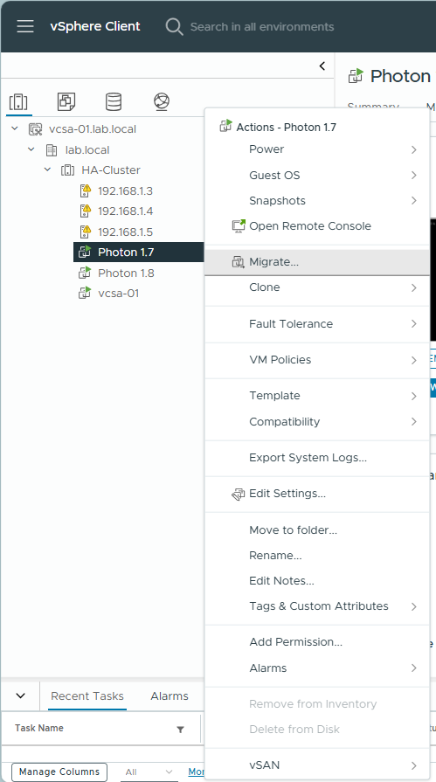Click VM icon of vcsa-01
The width and height of the screenshot is (436, 782).
pos(85,294)
